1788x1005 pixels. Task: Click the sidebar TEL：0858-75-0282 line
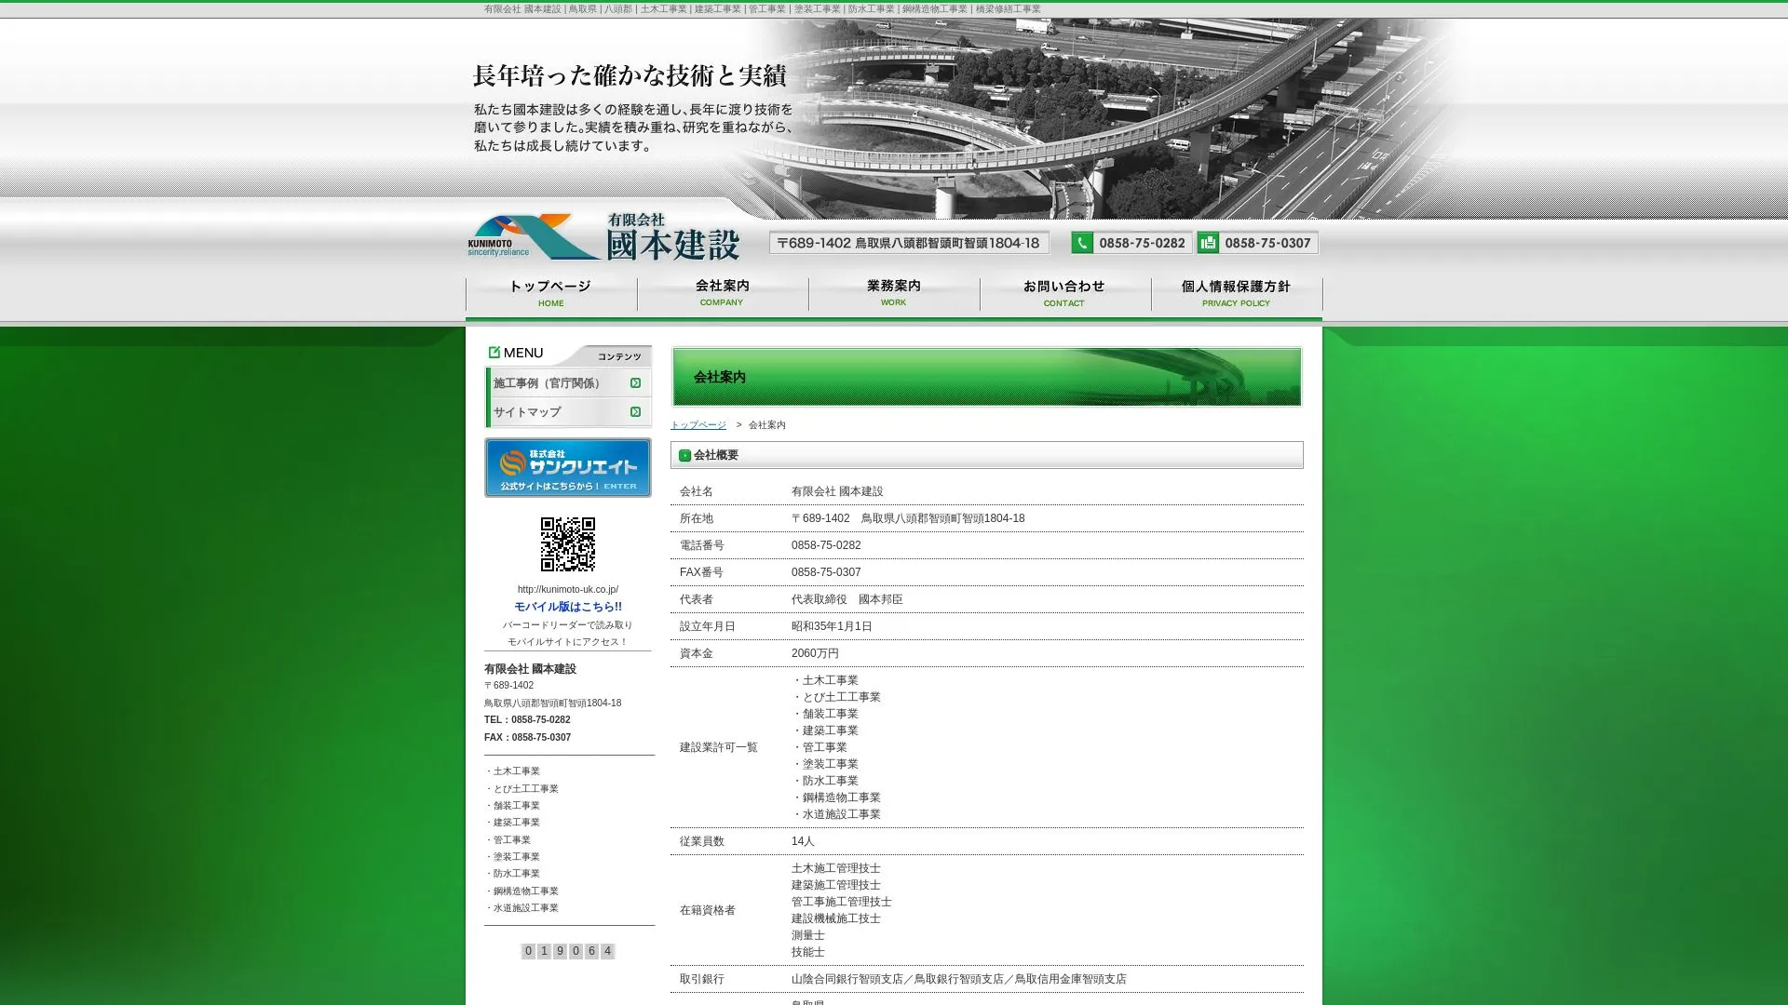(527, 719)
